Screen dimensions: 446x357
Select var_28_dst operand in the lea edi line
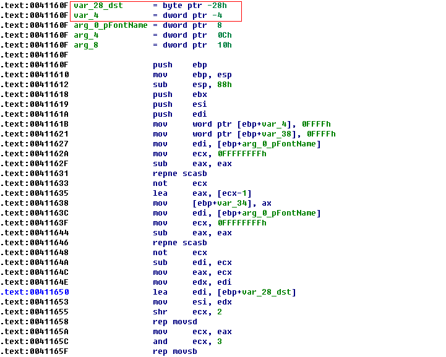tap(267, 292)
